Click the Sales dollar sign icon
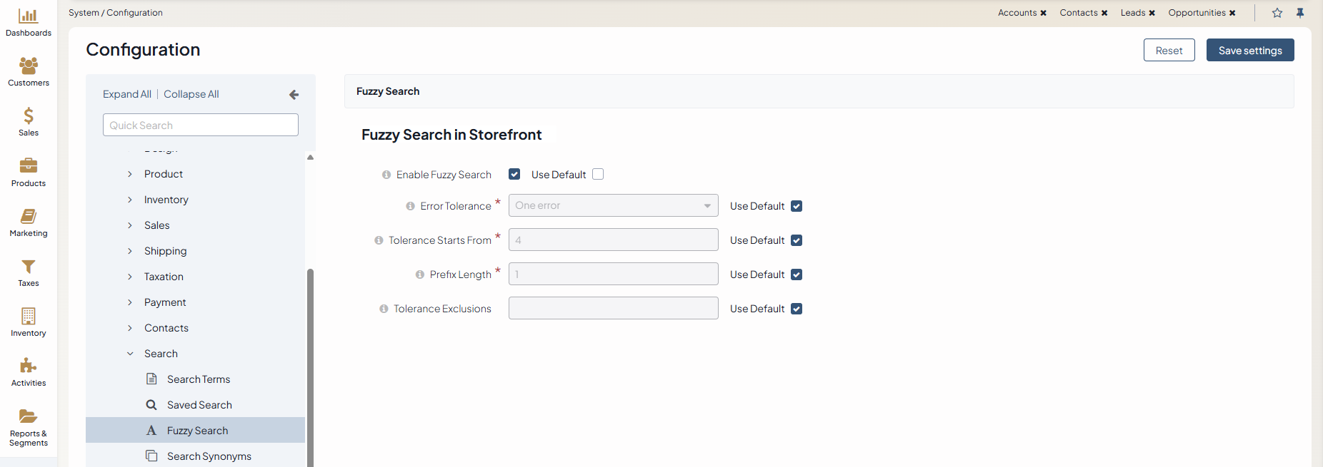The width and height of the screenshot is (1323, 467). (29, 116)
